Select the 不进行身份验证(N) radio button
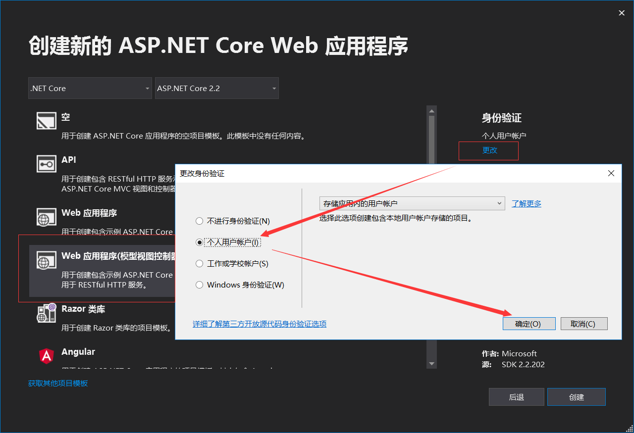 pyautogui.click(x=199, y=221)
